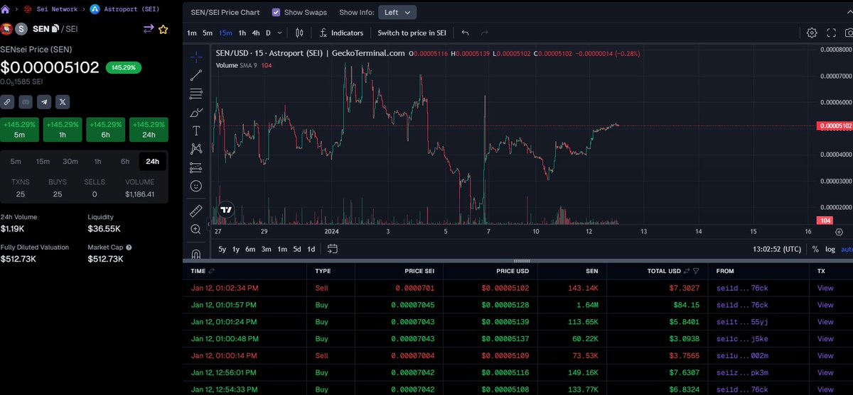This screenshot has width=853, height=395.
Task: Copy the pool link icon
Action: (x=7, y=102)
